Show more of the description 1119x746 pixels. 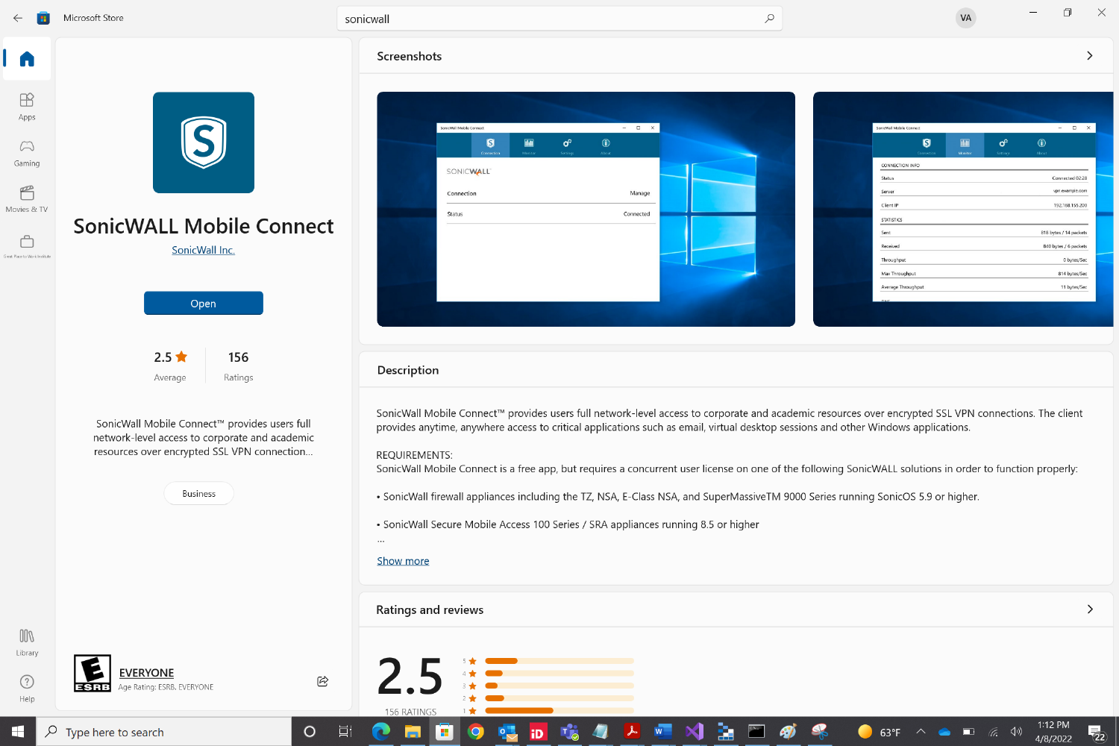(403, 561)
